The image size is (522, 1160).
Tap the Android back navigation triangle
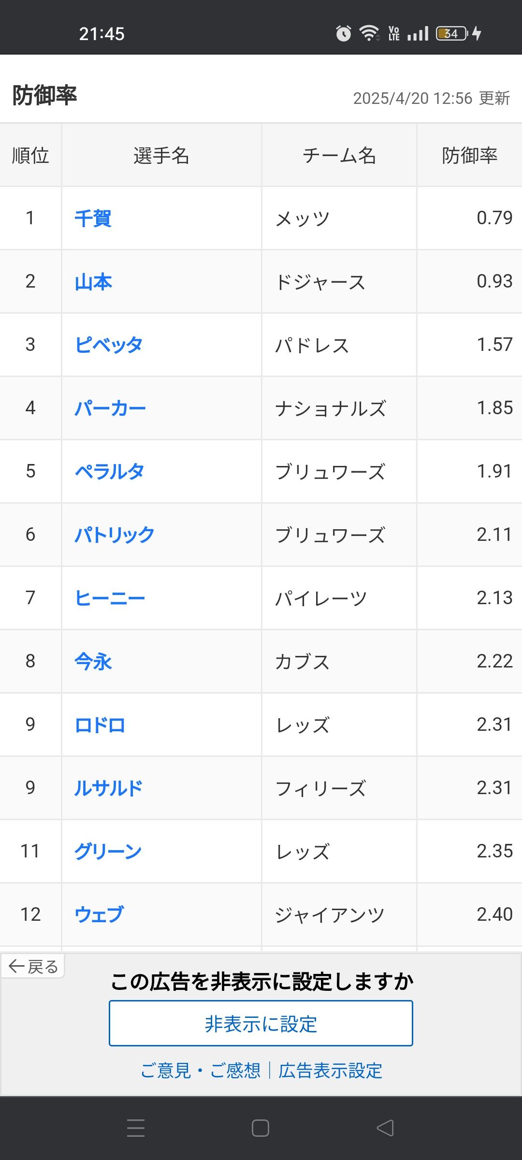[x=385, y=1128]
